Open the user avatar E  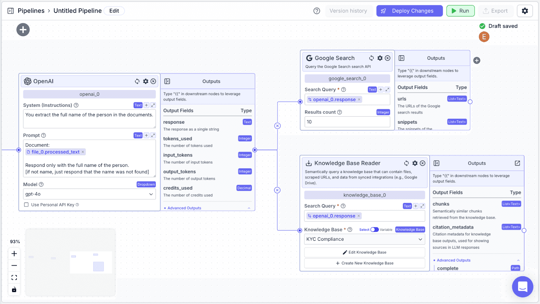pyautogui.click(x=484, y=37)
